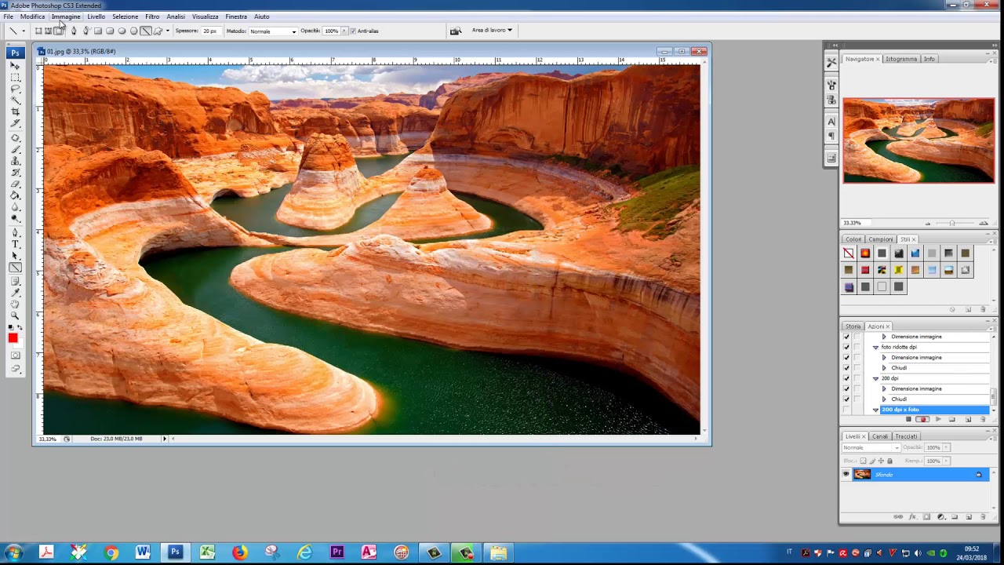This screenshot has height=565, width=1004.
Task: Collapse the 'foto ridotte dpi' action set
Action: click(x=875, y=347)
